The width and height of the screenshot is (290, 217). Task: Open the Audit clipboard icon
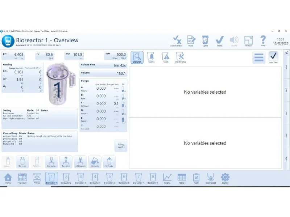196,178
